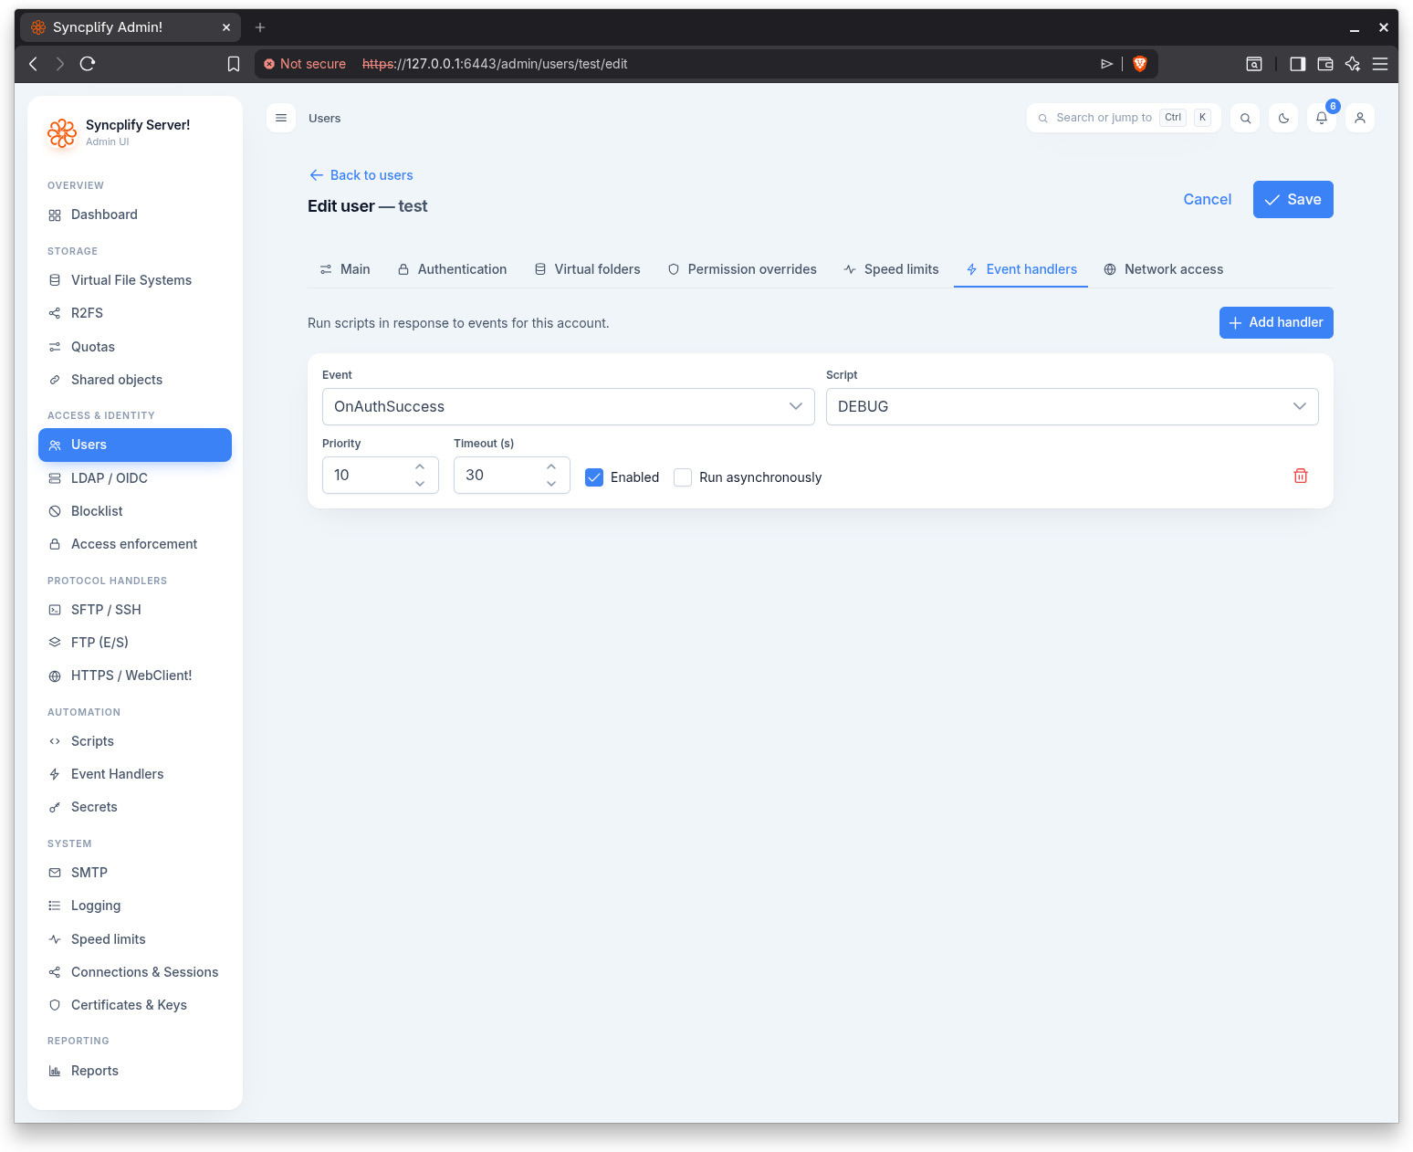Viewport: 1413px width, 1152px height.
Task: Open the user profile icon
Action: pyautogui.click(x=1360, y=118)
